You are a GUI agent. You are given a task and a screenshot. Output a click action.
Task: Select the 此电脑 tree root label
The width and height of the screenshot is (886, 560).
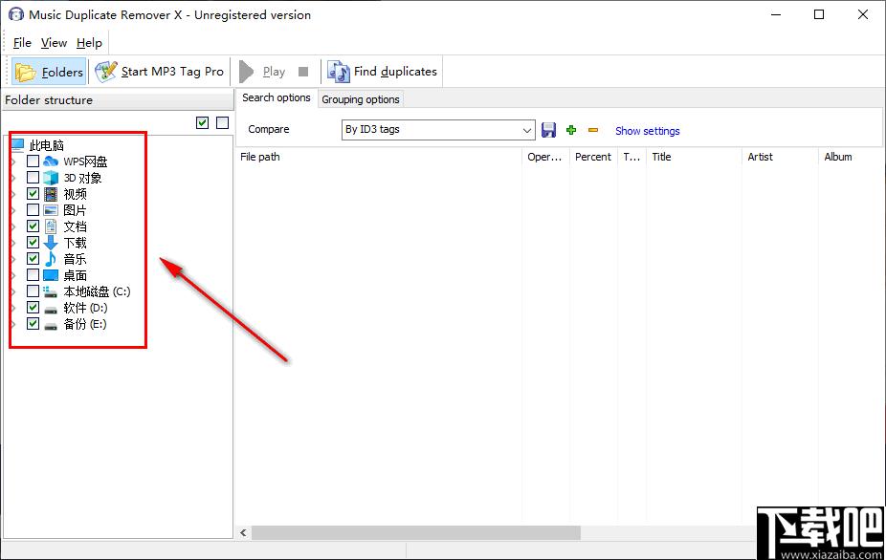tap(46, 145)
